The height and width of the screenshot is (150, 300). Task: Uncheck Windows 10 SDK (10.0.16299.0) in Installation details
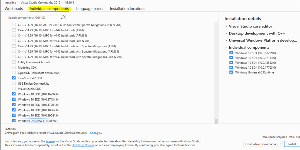(x=231, y=53)
